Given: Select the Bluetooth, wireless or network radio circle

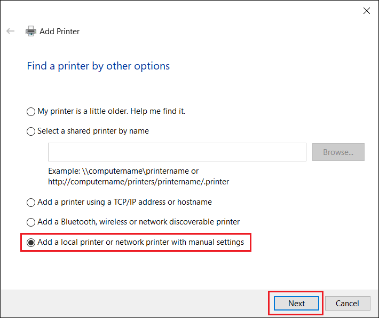Looking at the screenshot, I should (x=31, y=222).
